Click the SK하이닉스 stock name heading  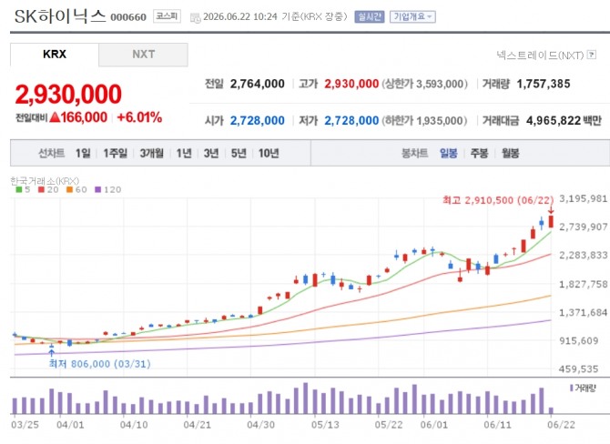click(60, 16)
